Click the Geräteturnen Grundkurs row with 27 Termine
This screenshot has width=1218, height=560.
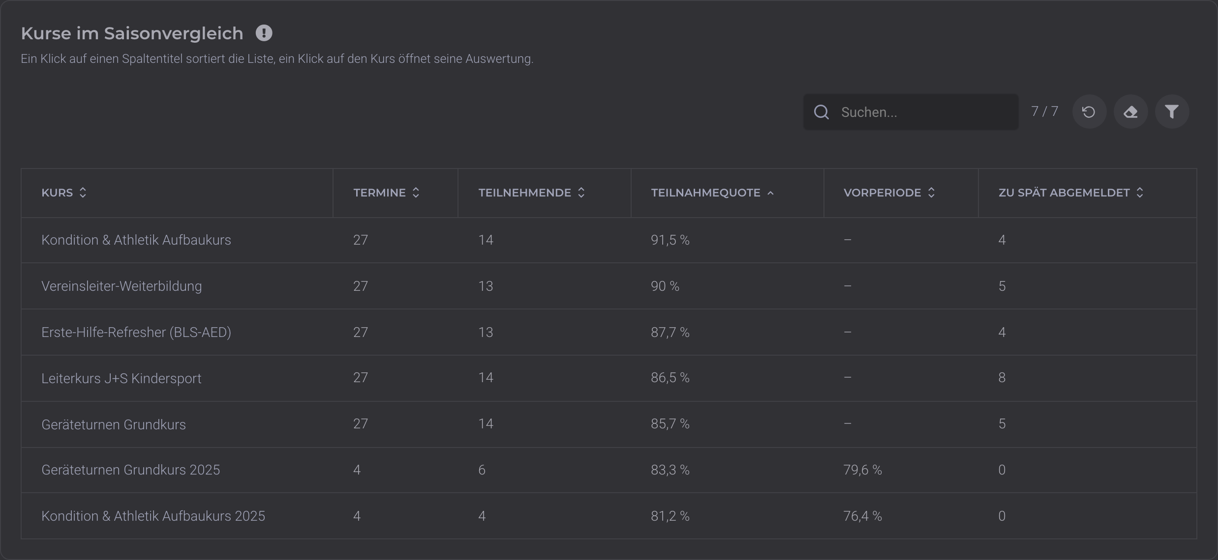click(609, 424)
